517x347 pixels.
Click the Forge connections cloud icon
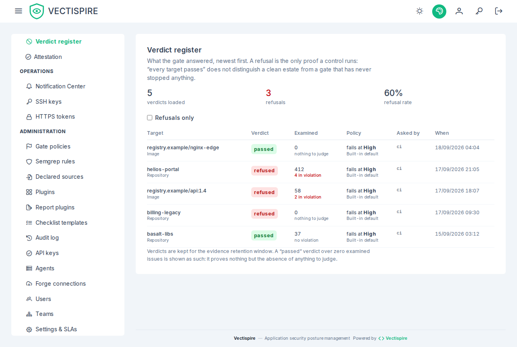pyautogui.click(x=29, y=284)
